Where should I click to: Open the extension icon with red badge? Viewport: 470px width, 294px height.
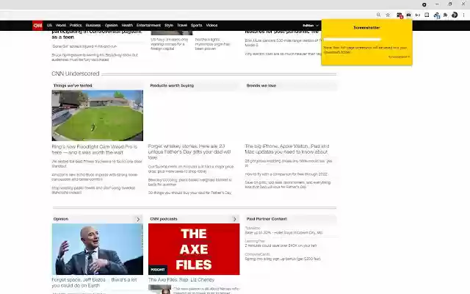point(399,15)
